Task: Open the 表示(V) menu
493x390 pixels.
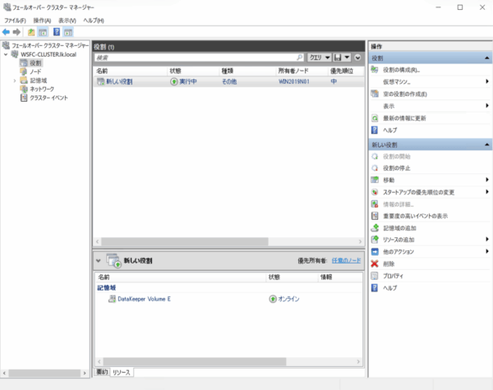Action: coord(67,21)
